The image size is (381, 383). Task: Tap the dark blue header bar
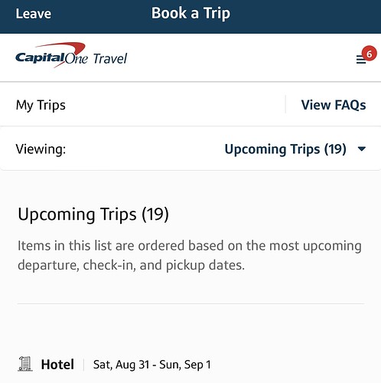click(190, 17)
